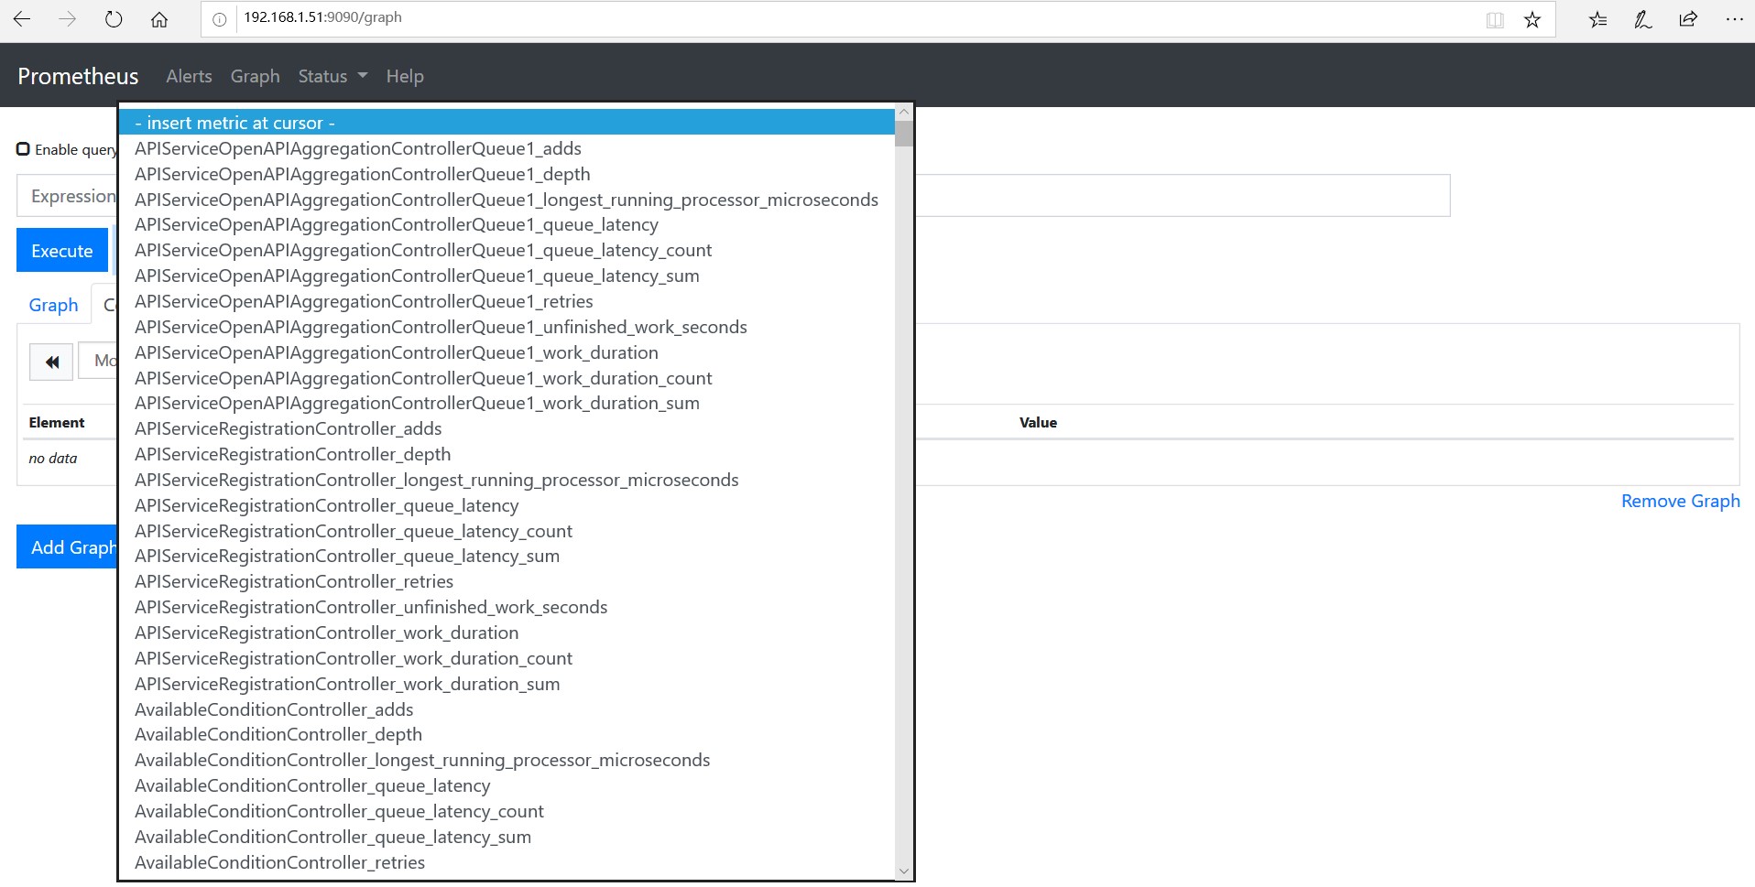Select APIServiceOpenAPIAggregationControllerQueue1_work_duration_count
This screenshot has width=1755, height=887.
pyautogui.click(x=507, y=378)
